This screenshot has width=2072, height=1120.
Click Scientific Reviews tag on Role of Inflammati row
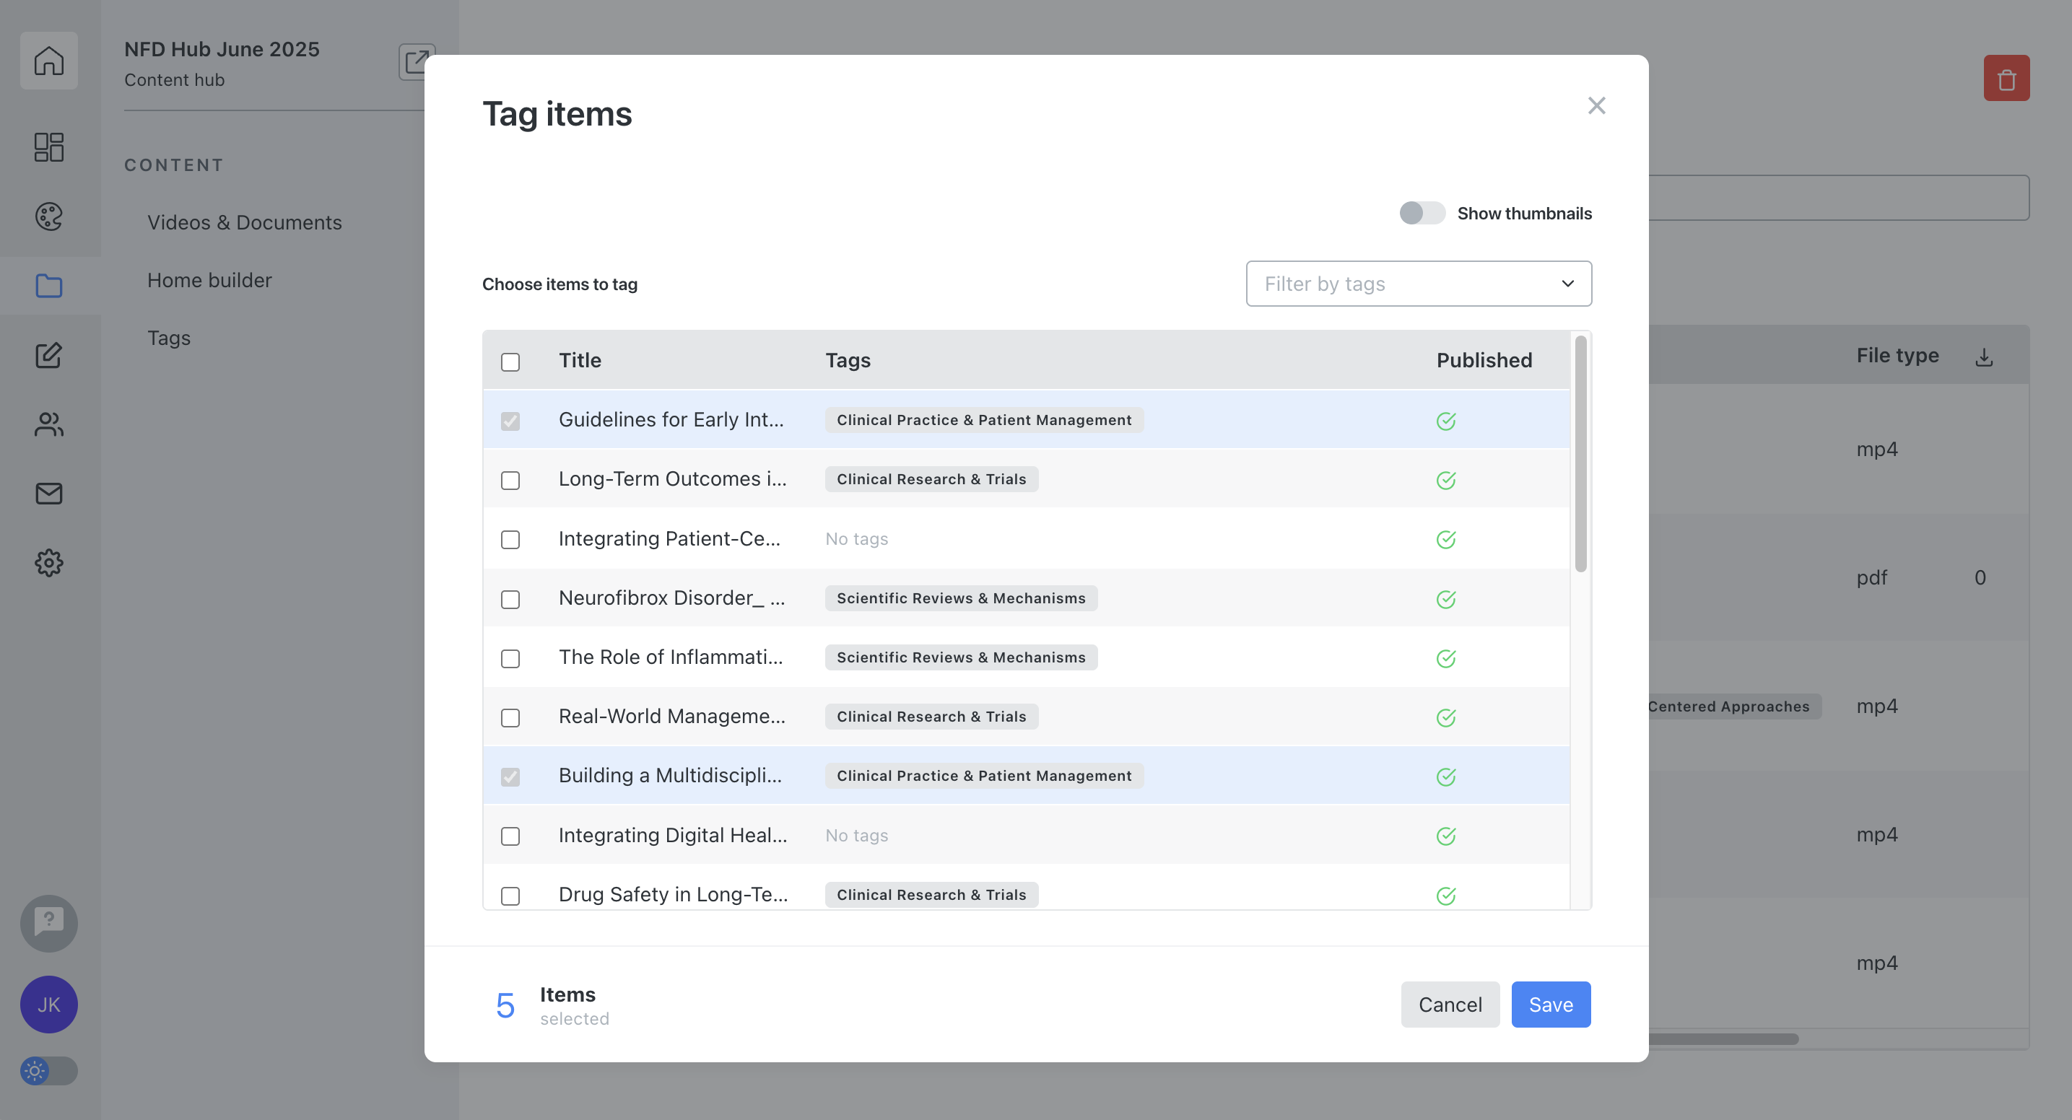tap(960, 657)
